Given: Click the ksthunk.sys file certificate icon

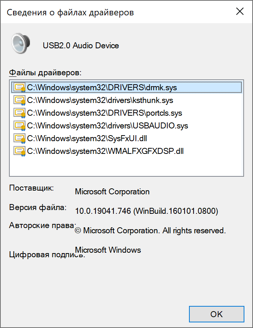Looking at the screenshot, I should click(19, 100).
